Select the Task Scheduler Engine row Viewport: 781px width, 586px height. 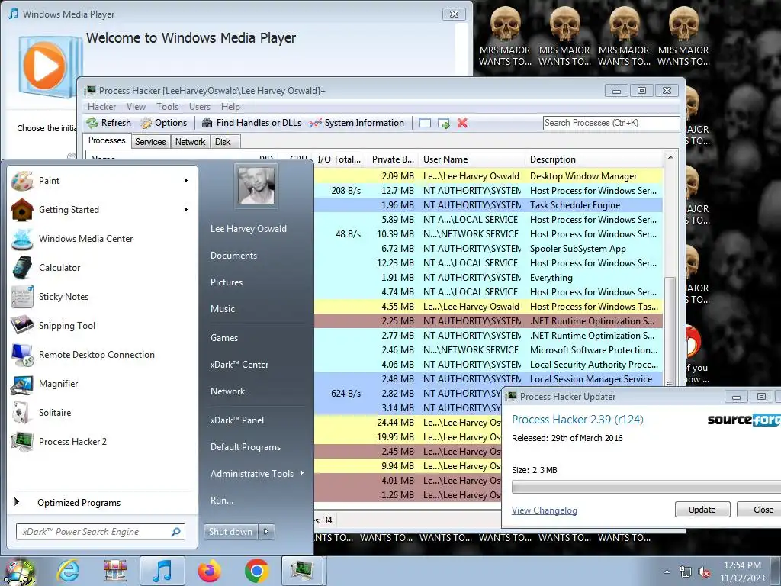click(489, 205)
